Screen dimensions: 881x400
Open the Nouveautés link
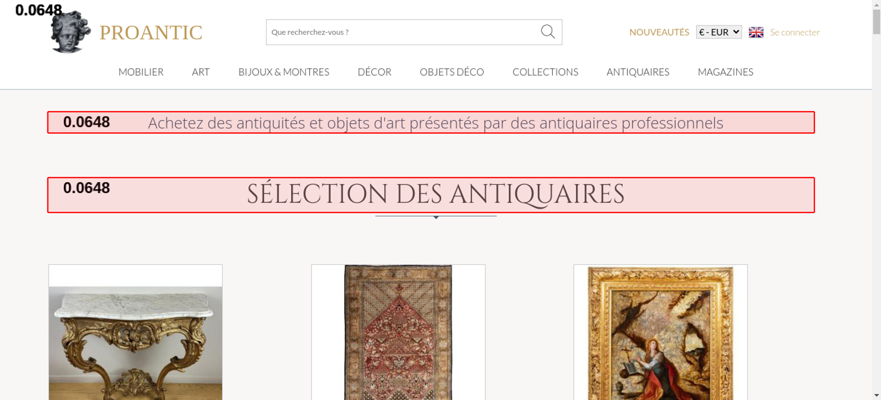coord(659,32)
